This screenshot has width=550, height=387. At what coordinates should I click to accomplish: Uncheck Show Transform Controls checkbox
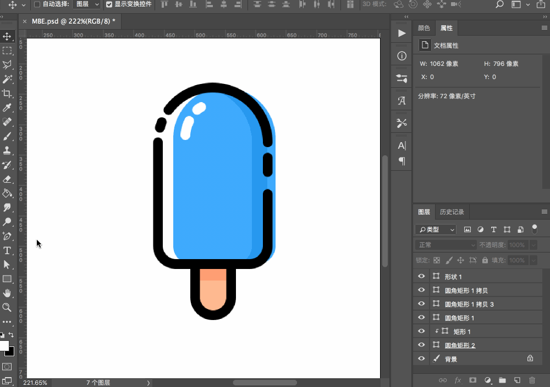(x=109, y=4)
